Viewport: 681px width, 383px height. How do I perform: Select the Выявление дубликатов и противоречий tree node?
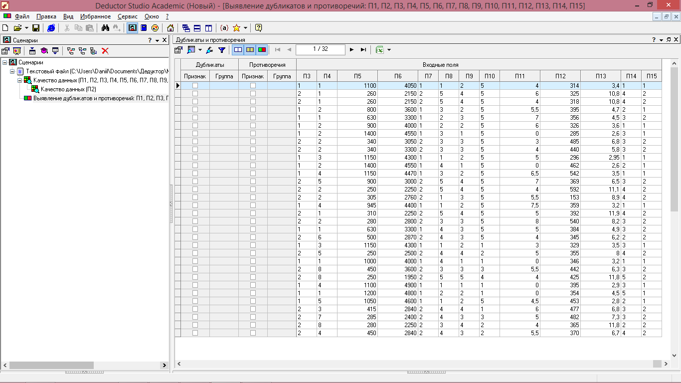pyautogui.click(x=101, y=98)
